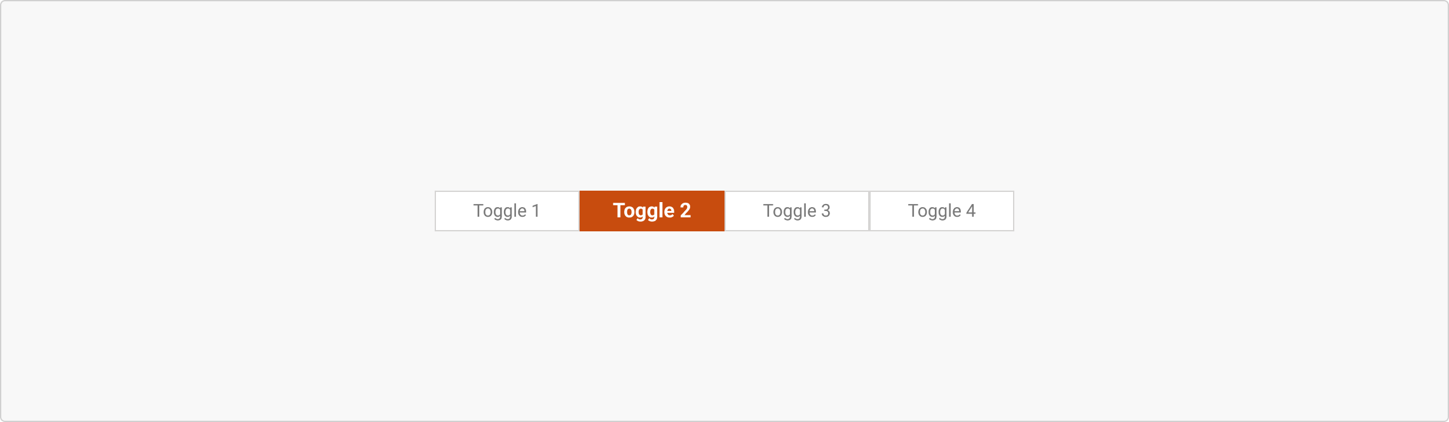Pick Toggle 3 from the segmented control
Viewport: 1449px width, 422px height.
pos(797,211)
